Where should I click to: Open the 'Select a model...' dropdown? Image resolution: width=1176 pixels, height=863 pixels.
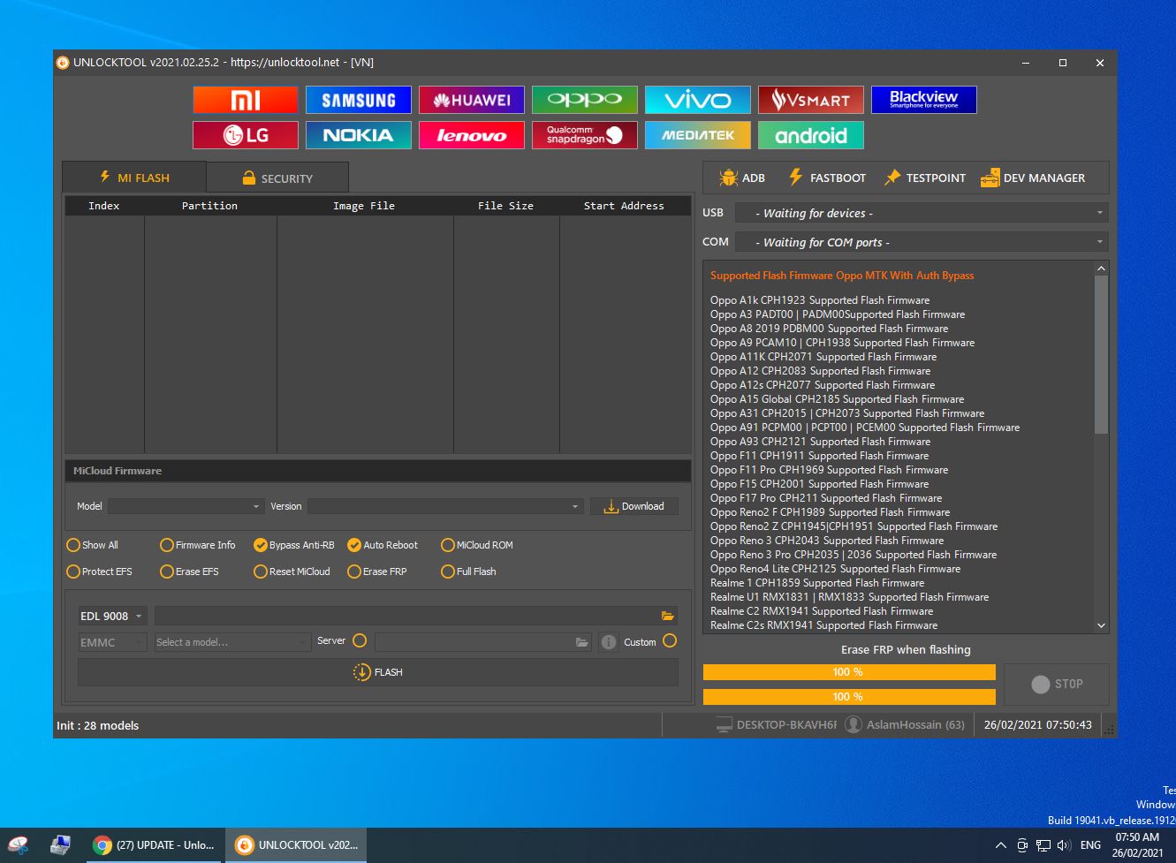(x=232, y=642)
